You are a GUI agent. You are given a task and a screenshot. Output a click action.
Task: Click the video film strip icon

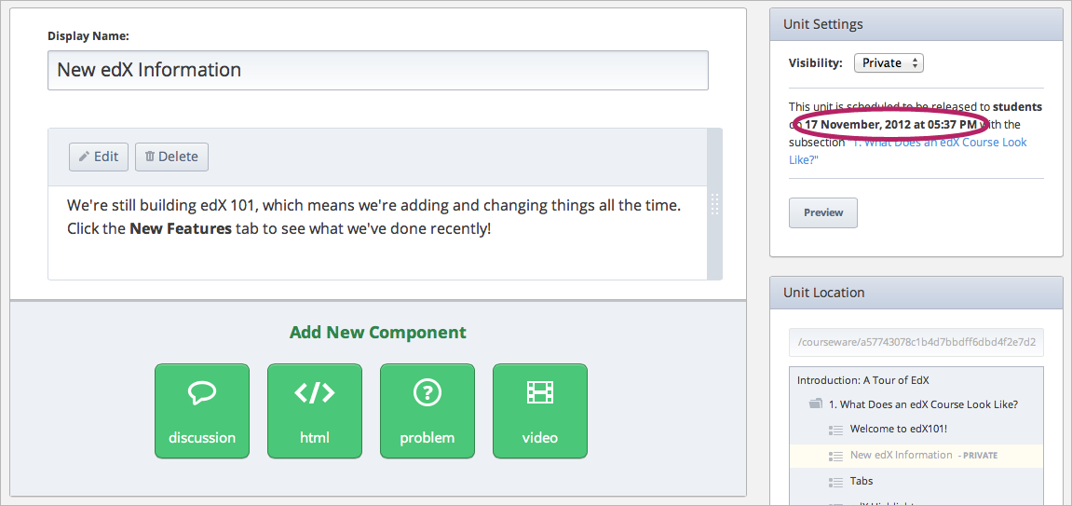coord(540,393)
